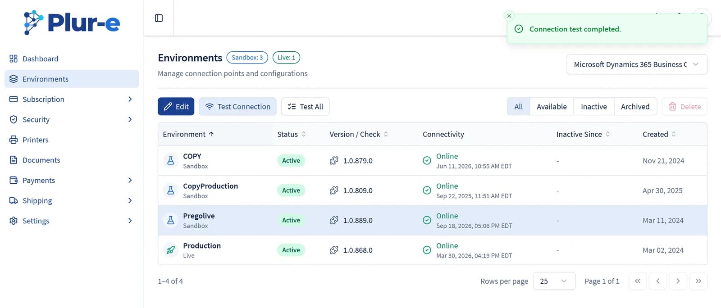The width and height of the screenshot is (721, 308).
Task: Click the COPY sandbox flask icon
Action: coord(171,160)
